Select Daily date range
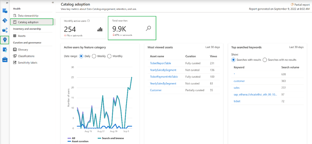 (81, 56)
